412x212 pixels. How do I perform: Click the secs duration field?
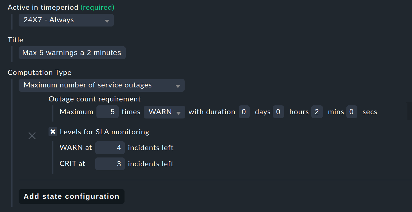point(352,112)
